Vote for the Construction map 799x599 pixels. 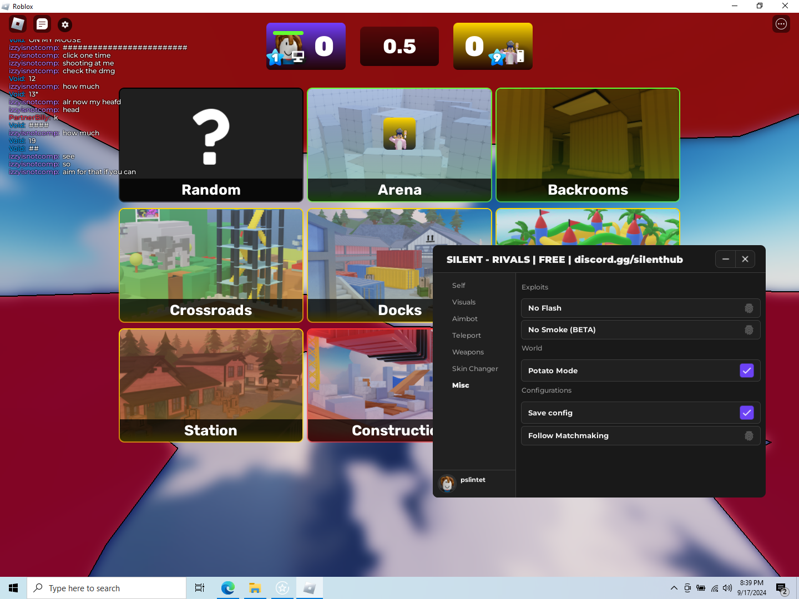[370, 385]
